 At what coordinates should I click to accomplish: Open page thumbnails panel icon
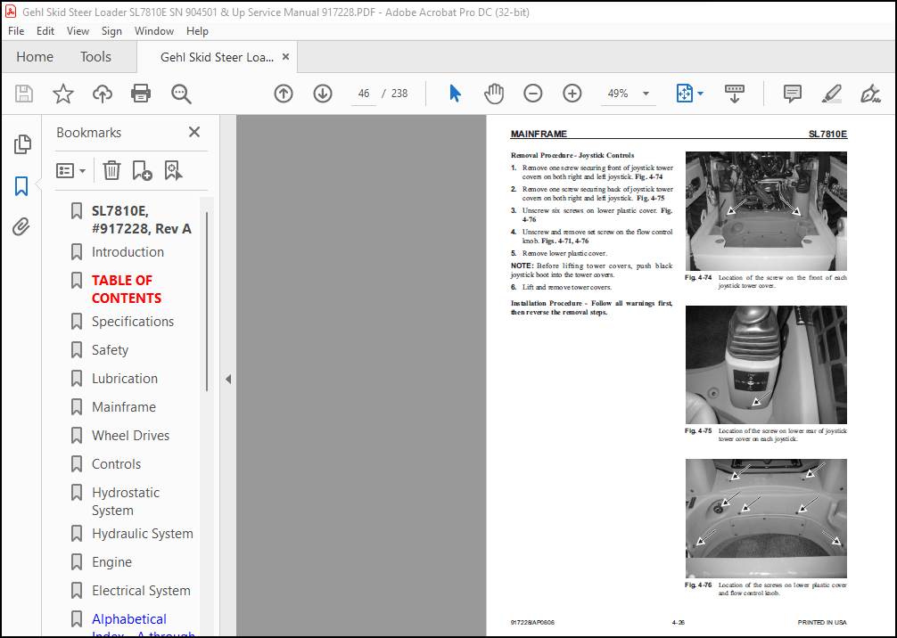pyautogui.click(x=21, y=144)
